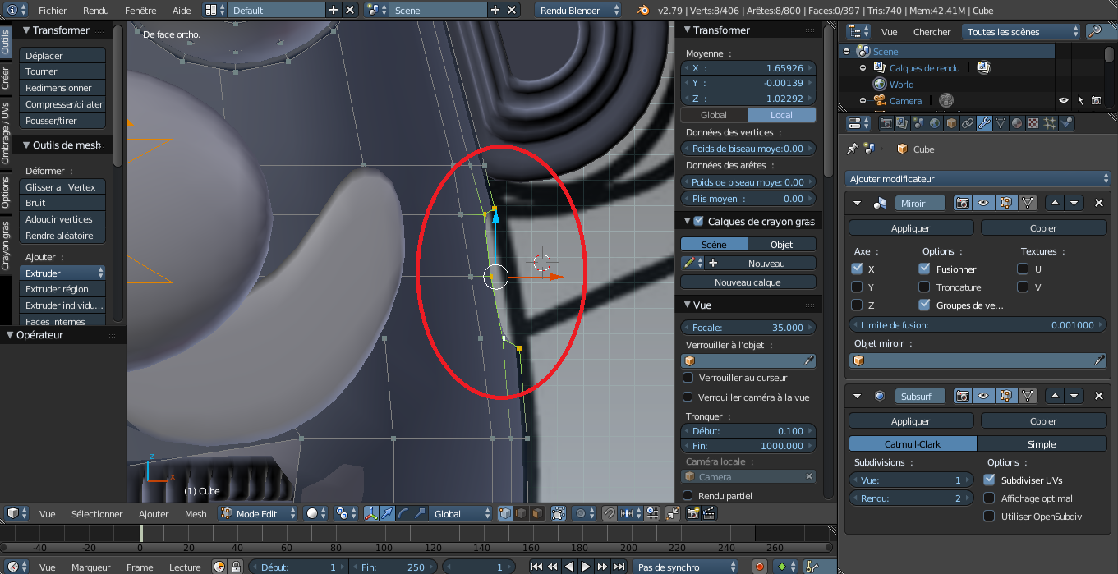
Task: Toggle Camera visibility eye in outliner
Action: coord(1063,100)
